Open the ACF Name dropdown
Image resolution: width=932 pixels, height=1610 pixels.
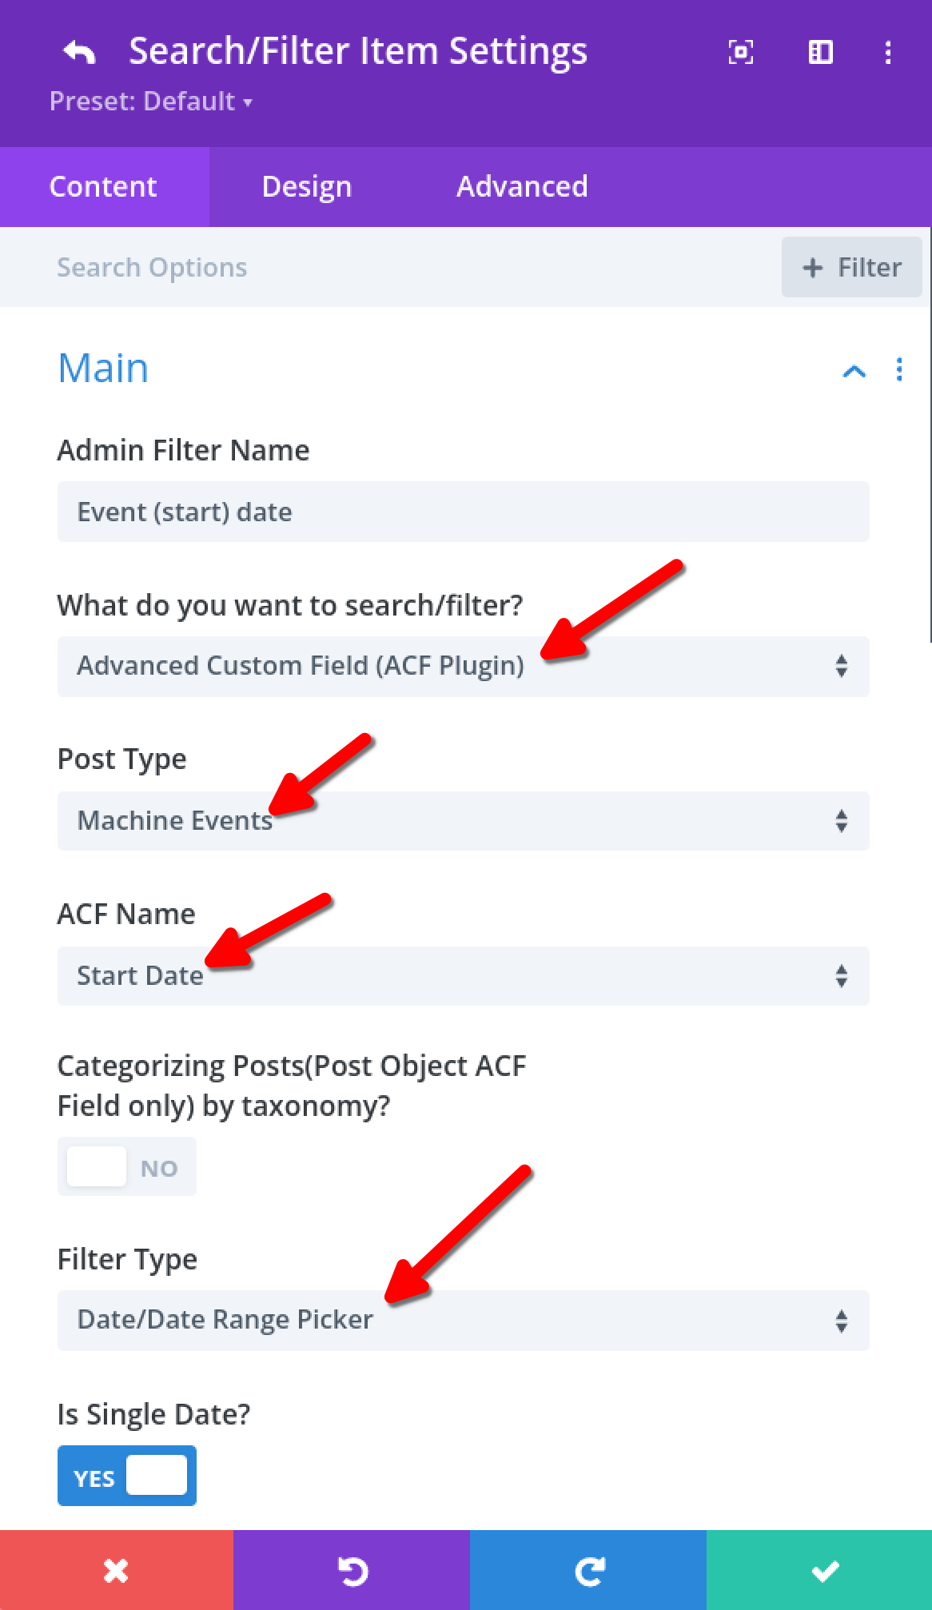pos(463,976)
